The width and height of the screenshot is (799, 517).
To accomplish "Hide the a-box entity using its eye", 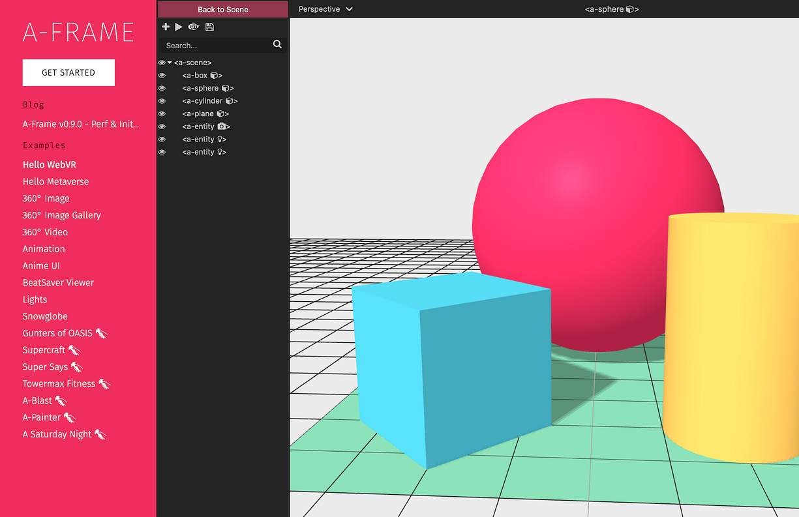I will tap(162, 76).
